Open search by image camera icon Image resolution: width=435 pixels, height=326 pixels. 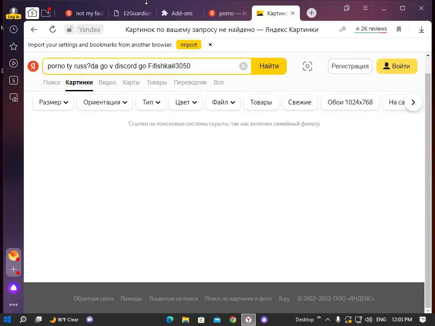[308, 66]
